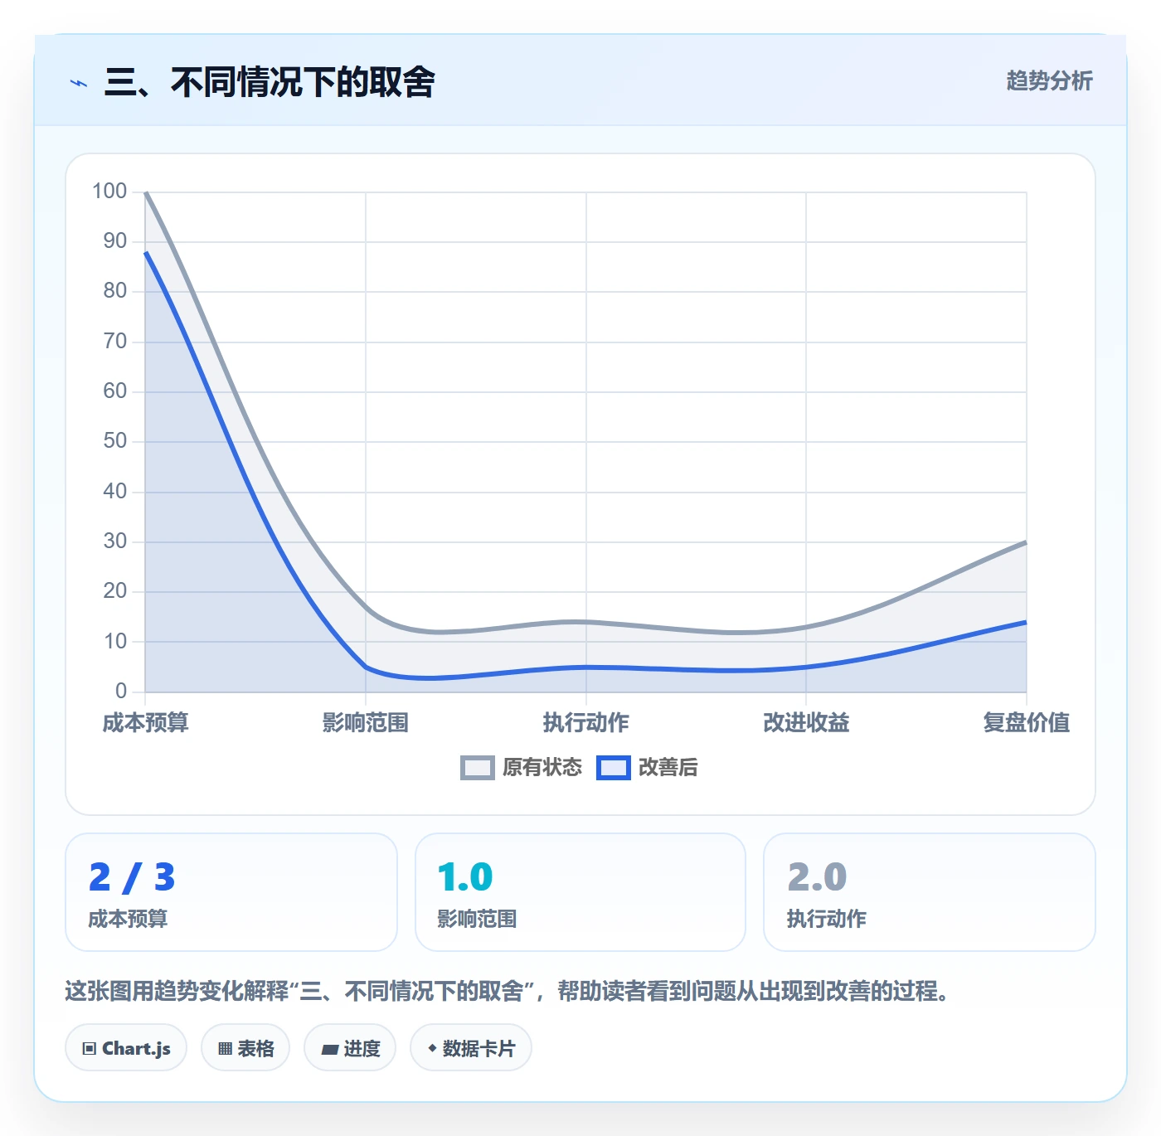Select the 数据卡片 tag chip
Viewport: 1161px width, 1136px height.
pos(471,1048)
